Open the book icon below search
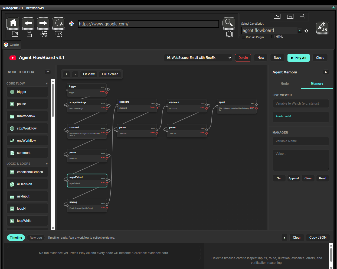The height and width of the screenshot is (269, 337). (229, 34)
